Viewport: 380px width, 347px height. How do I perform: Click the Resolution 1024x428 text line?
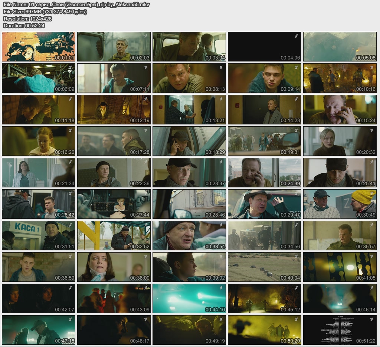tap(27, 19)
